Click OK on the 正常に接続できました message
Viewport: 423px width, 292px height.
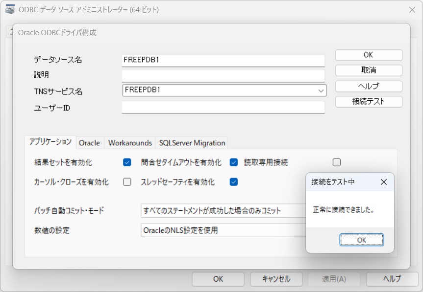pyautogui.click(x=361, y=240)
